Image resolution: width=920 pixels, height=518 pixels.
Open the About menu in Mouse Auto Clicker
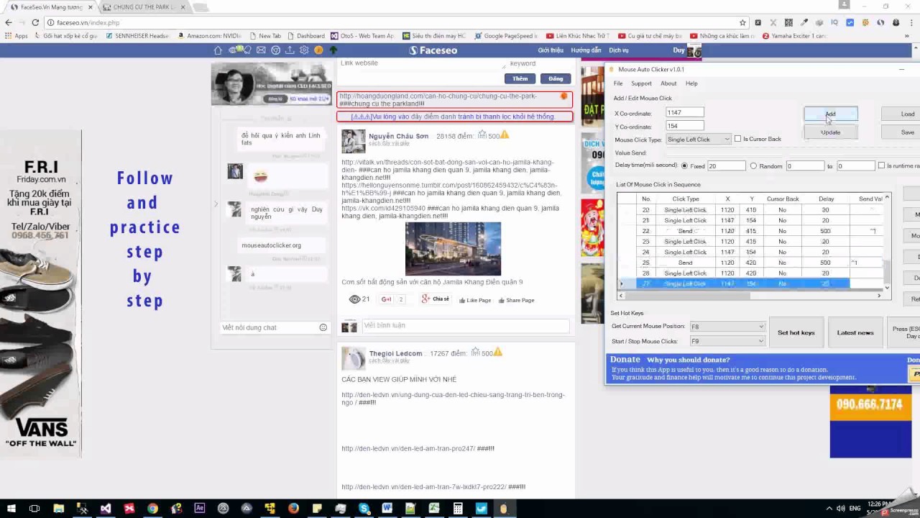pyautogui.click(x=668, y=83)
